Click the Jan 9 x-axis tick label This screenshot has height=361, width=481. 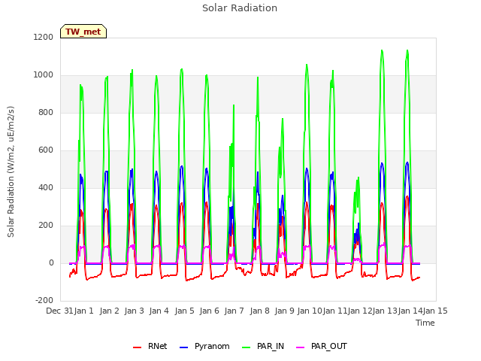pyautogui.click(x=285, y=311)
